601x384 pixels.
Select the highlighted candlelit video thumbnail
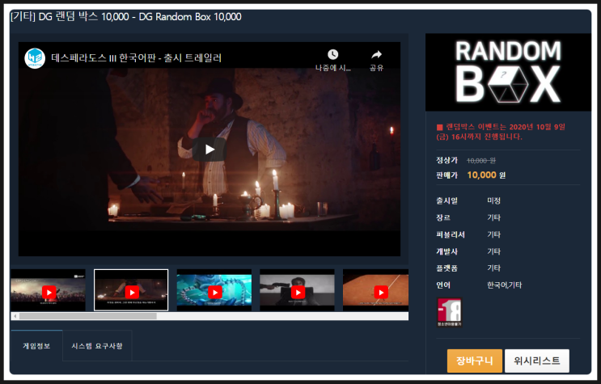point(131,290)
